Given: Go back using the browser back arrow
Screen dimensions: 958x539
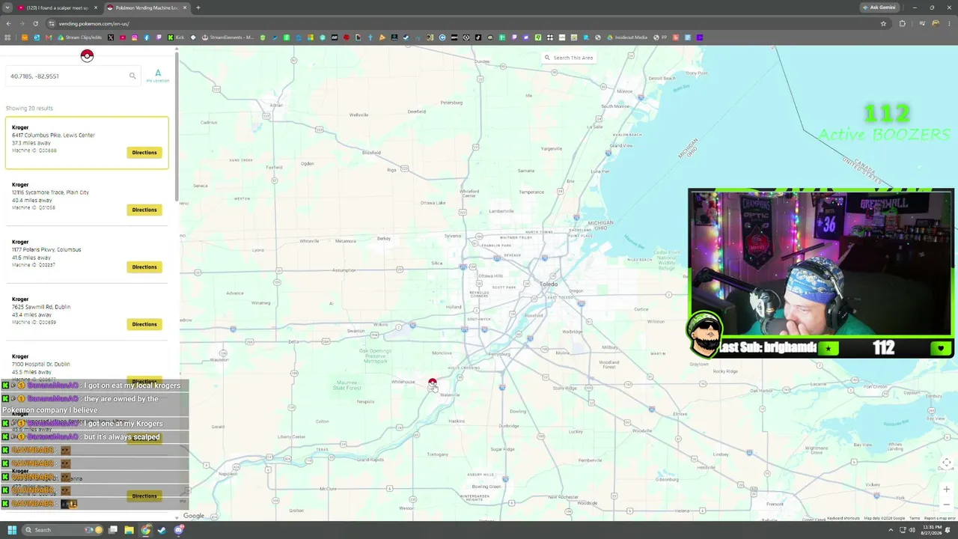Looking at the screenshot, I should 8,23.
